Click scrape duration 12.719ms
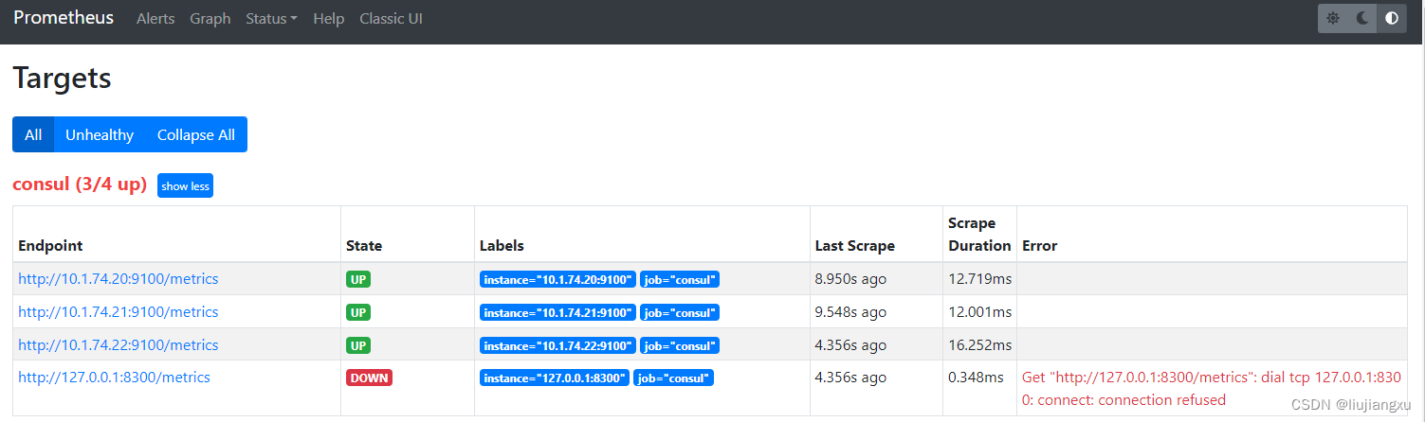1425x422 pixels. pyautogui.click(x=979, y=279)
